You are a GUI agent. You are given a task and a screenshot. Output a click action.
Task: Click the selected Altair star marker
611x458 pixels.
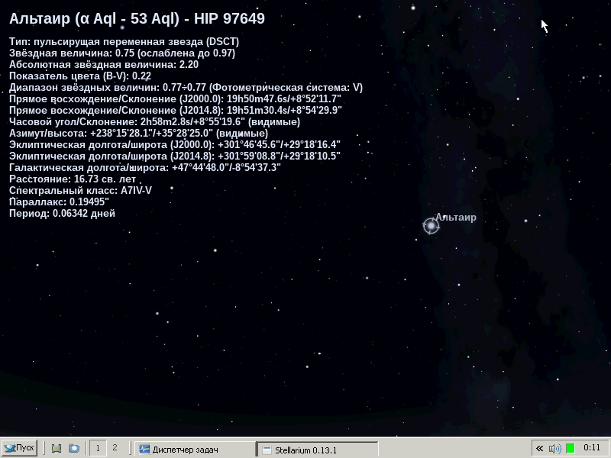click(x=431, y=225)
